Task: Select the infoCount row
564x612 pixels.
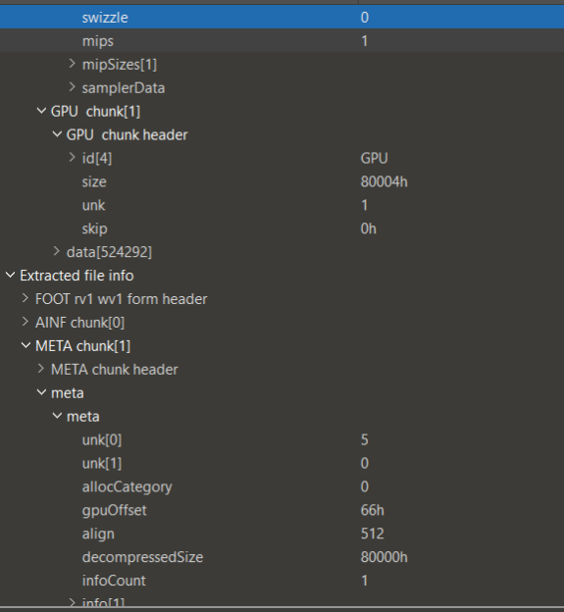Action: [282, 581]
